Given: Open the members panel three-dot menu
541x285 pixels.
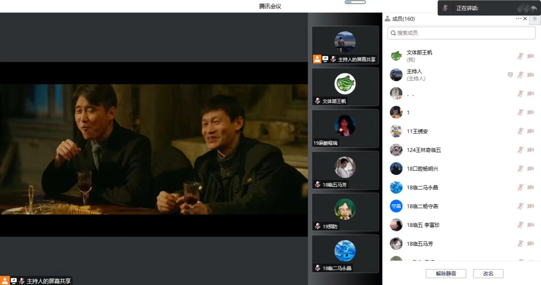Looking at the screenshot, I should (519, 19).
